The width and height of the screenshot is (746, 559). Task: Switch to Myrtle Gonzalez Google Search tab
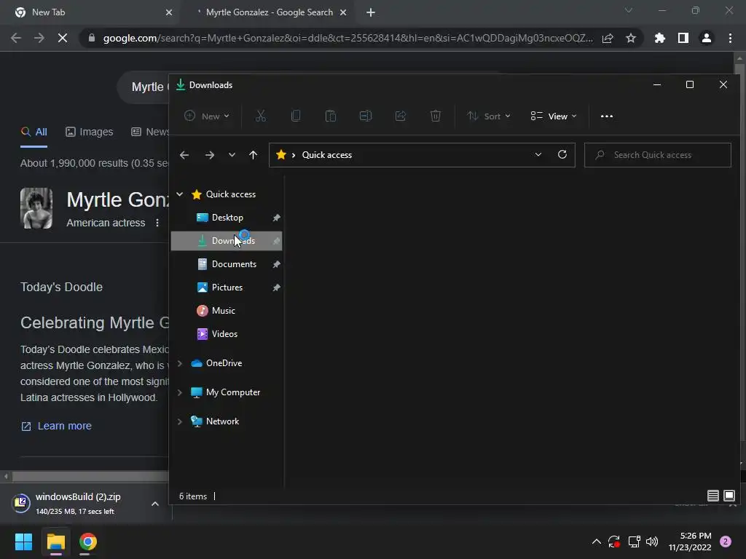270,12
